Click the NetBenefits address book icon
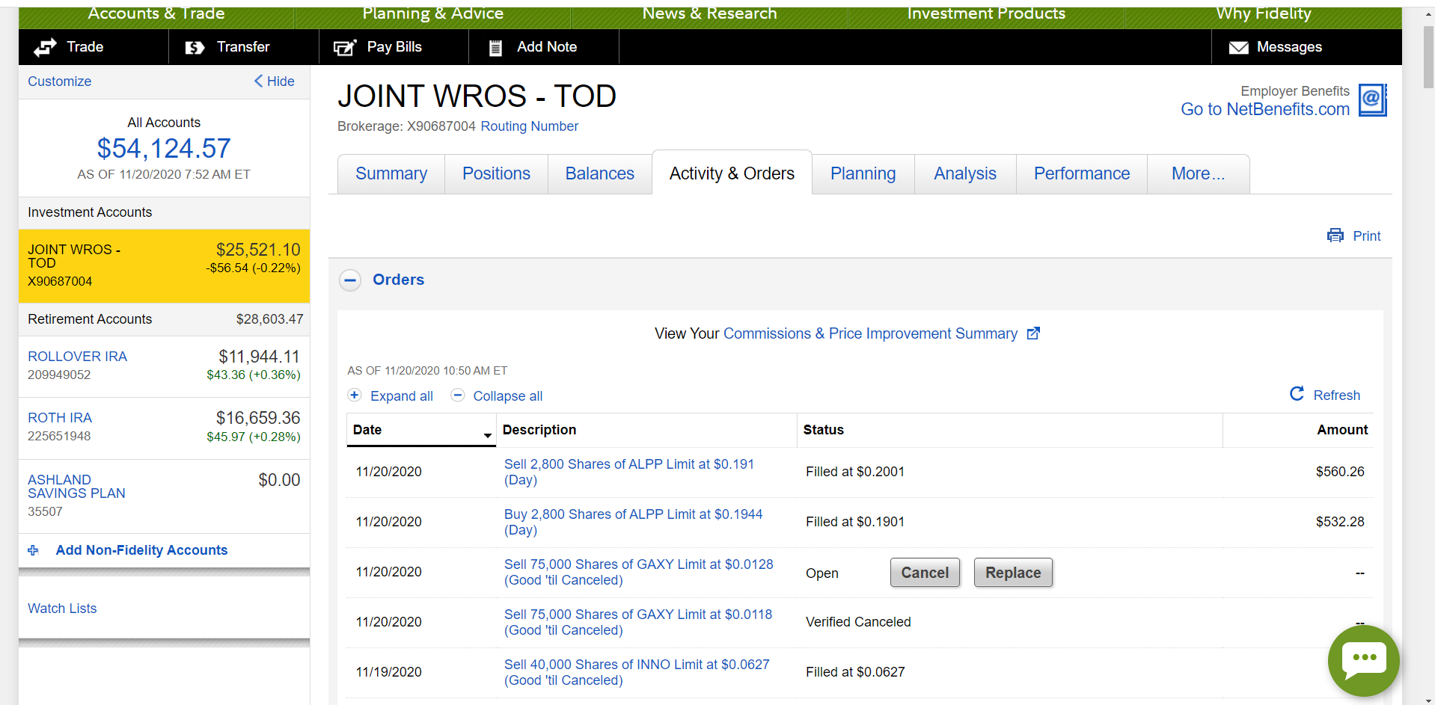The image size is (1435, 705). click(x=1372, y=99)
